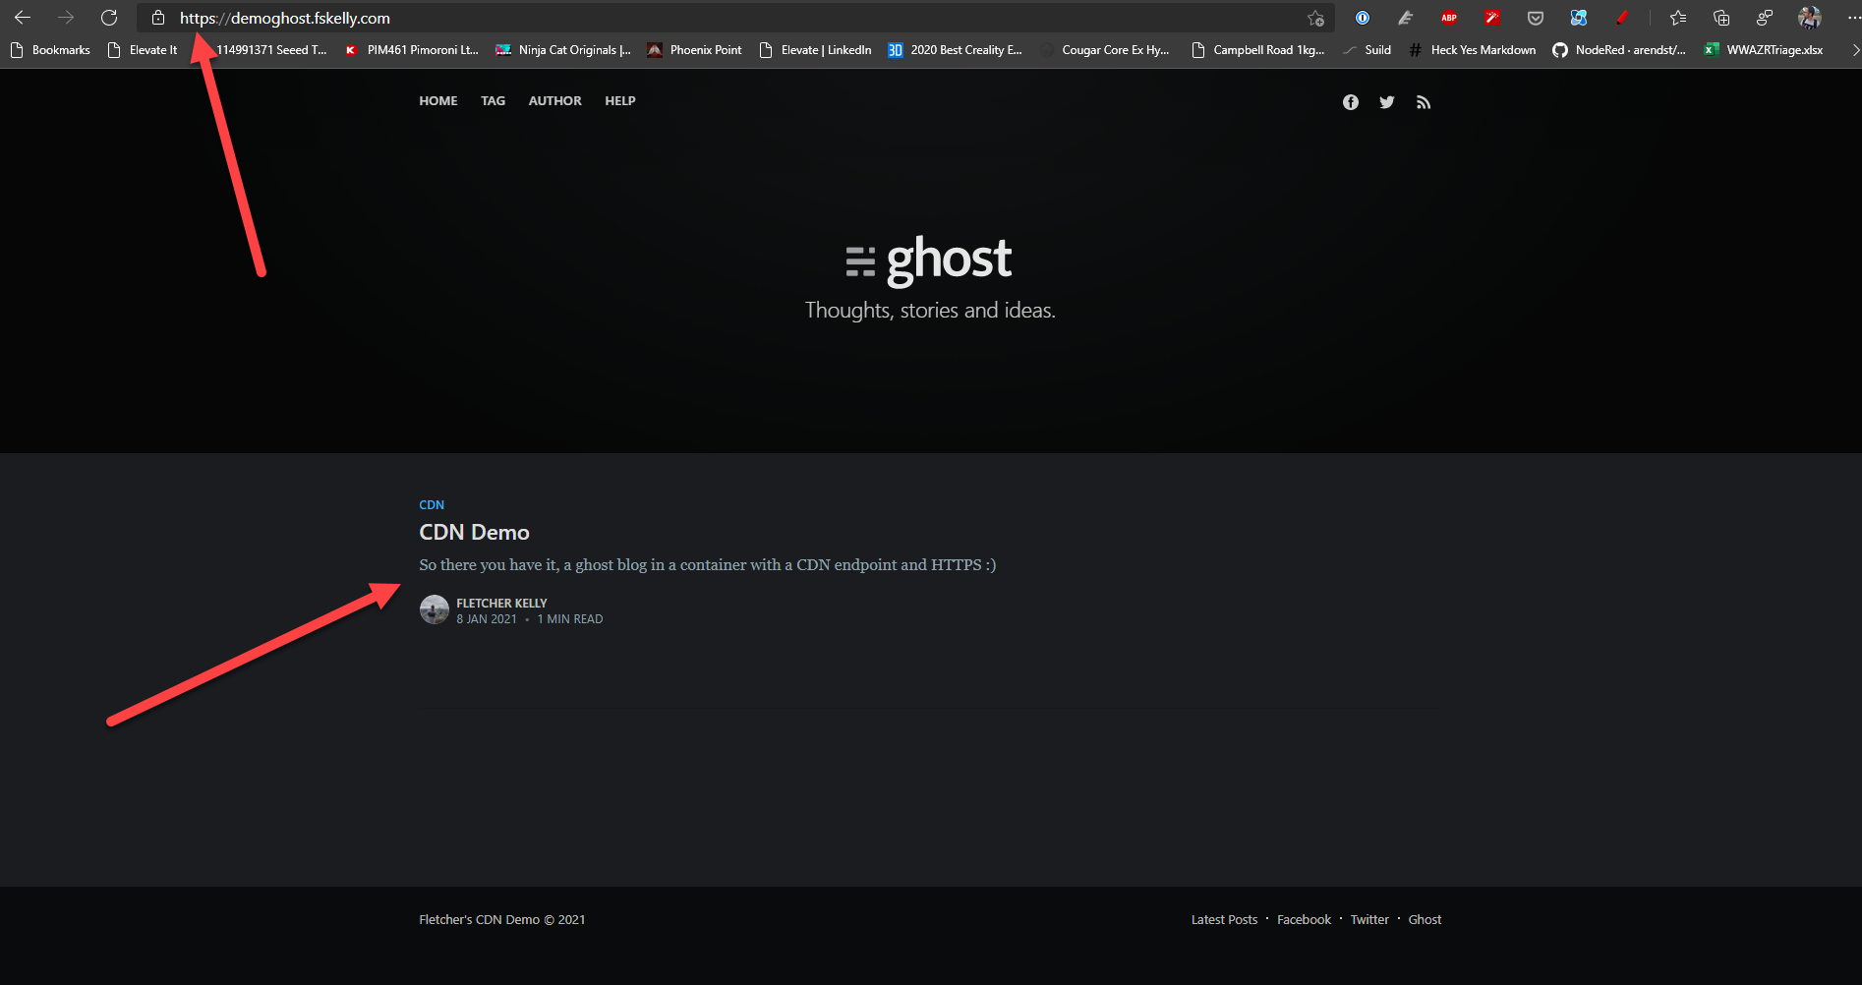Reload the demoghost page
This screenshot has width=1862, height=985.
pyautogui.click(x=109, y=18)
